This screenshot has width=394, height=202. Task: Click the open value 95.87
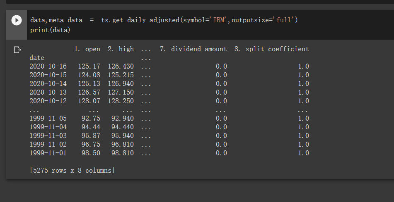(x=91, y=136)
